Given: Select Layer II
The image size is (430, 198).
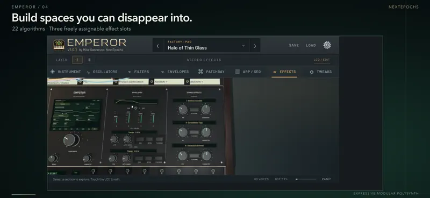Looking at the screenshot, I should (89, 60).
